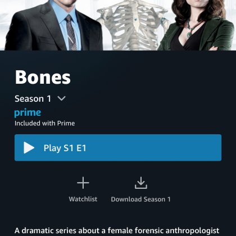Expand seasons with the chevron arrow
Viewport: 236px width, 236px height.
(x=61, y=98)
